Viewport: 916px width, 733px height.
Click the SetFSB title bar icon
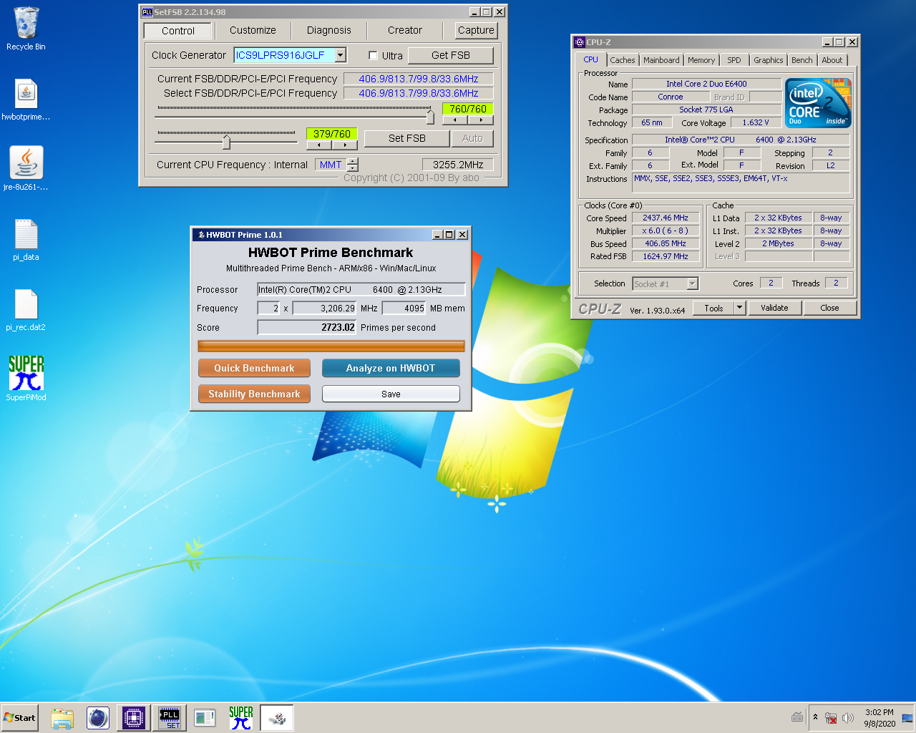click(x=147, y=12)
